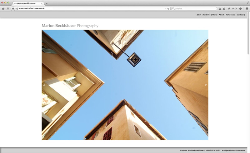Expand the small arrow next to toolbar addon
250x153 pixels.
pyautogui.click(x=237, y=9)
